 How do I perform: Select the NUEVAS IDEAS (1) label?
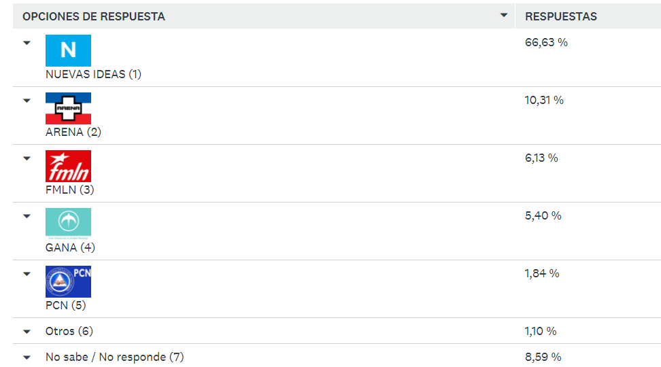[93, 74]
